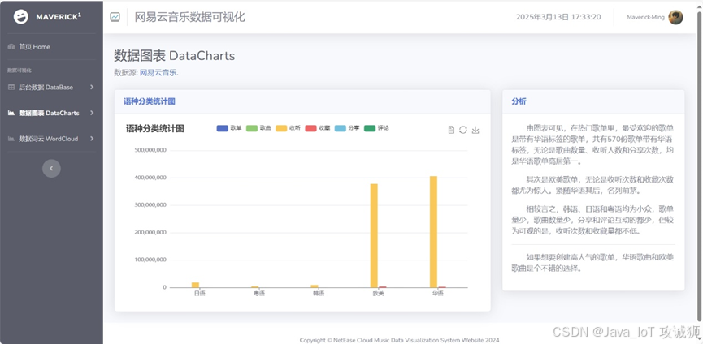This screenshot has width=703, height=344.
Task: Toggle the red 收藏 legend series
Action: [318, 128]
